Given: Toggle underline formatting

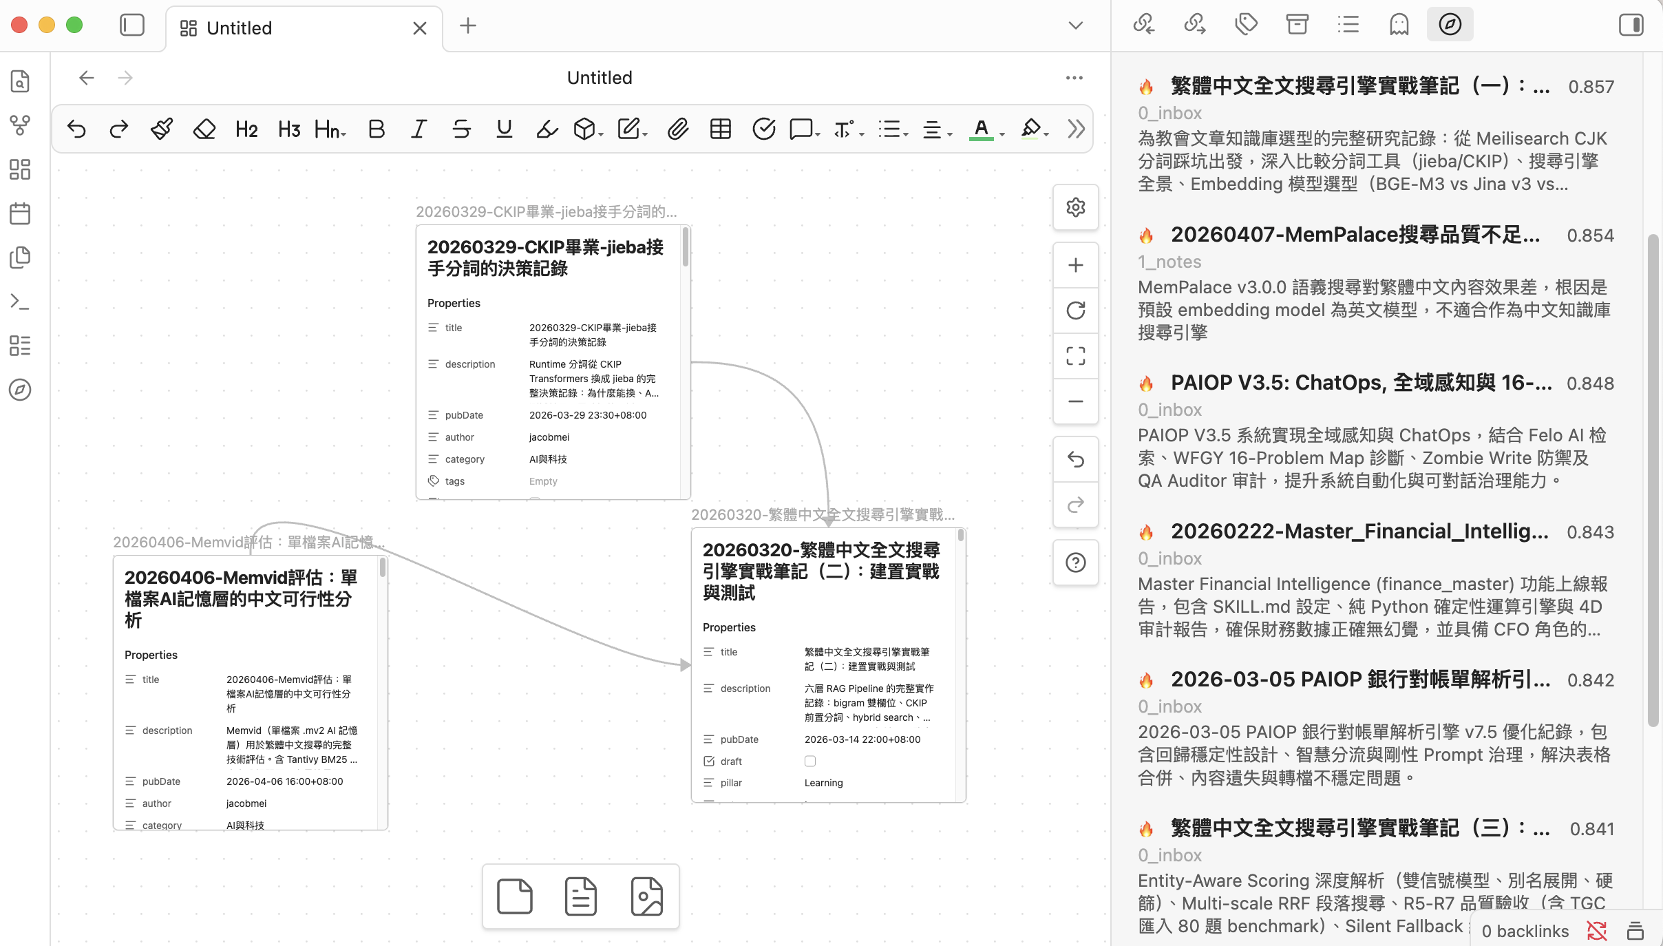Looking at the screenshot, I should tap(505, 129).
